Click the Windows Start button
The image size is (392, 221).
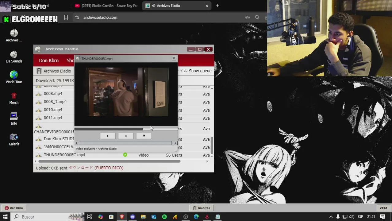(5, 217)
